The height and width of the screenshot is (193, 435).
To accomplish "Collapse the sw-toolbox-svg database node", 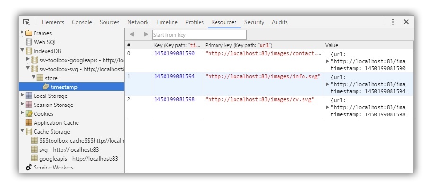I will [28, 68].
